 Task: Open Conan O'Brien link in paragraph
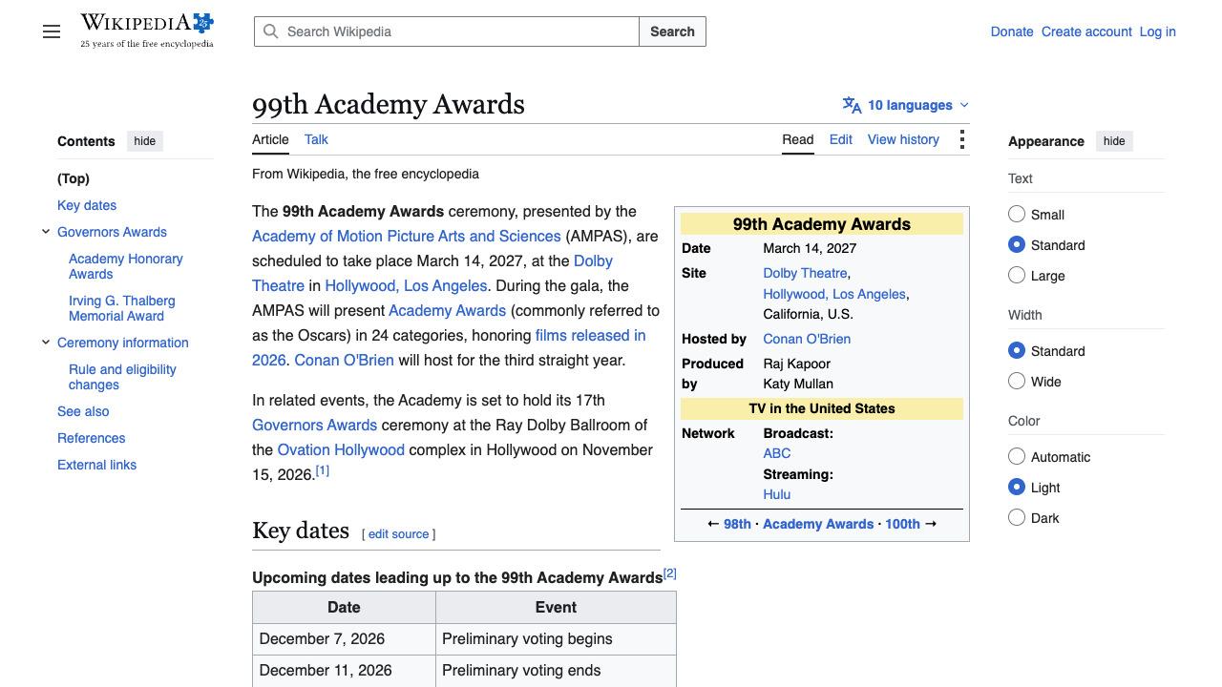coord(344,360)
